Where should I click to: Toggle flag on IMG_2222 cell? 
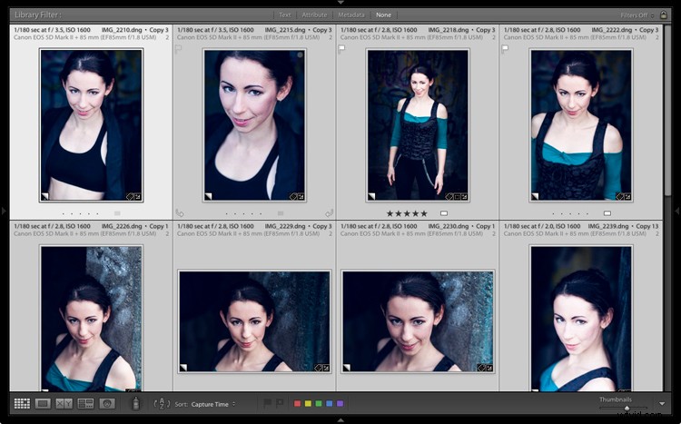tap(505, 49)
